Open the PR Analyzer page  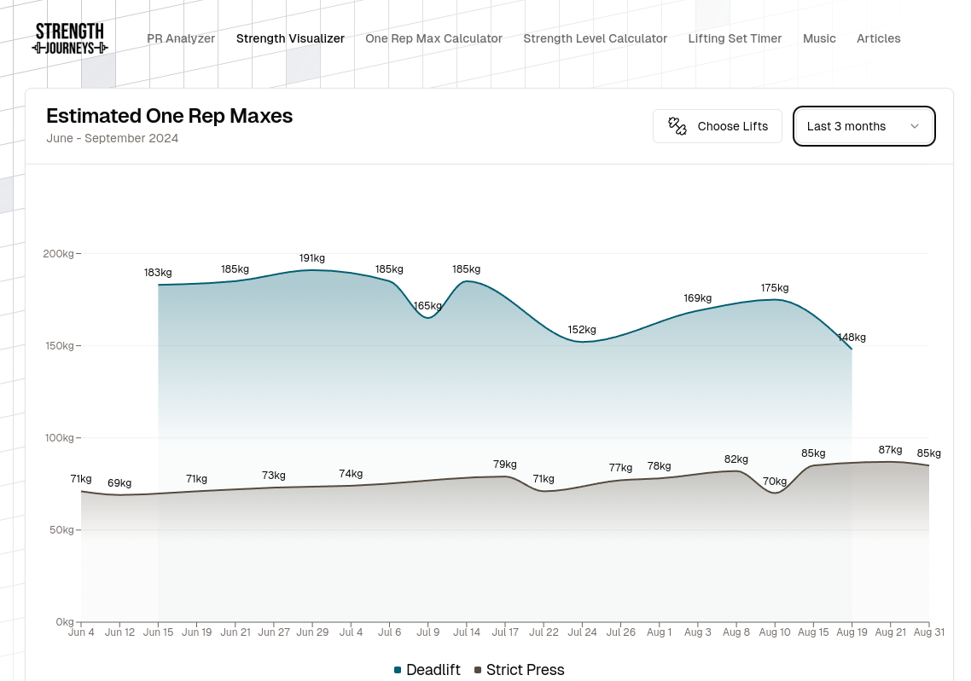click(181, 38)
